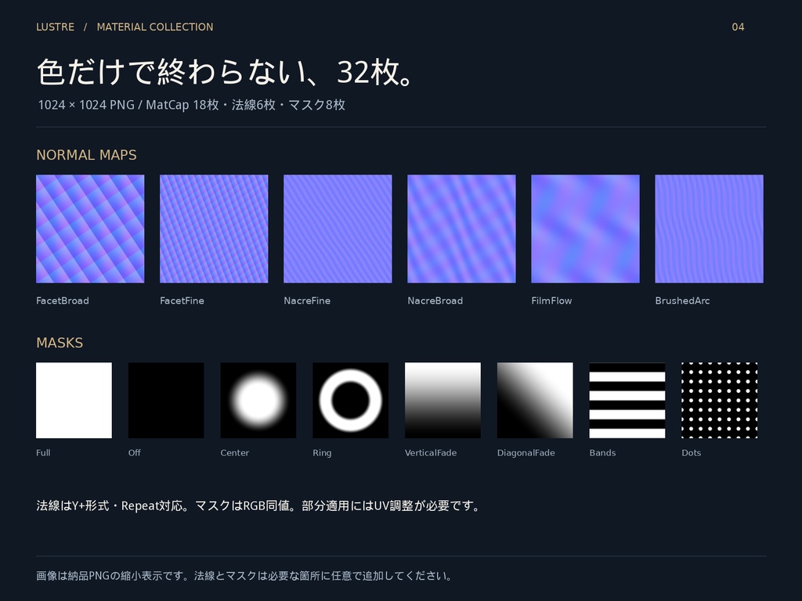Choose the Bands striped mask thumbnail
Viewport: 802px width, 601px height.
pyautogui.click(x=627, y=400)
